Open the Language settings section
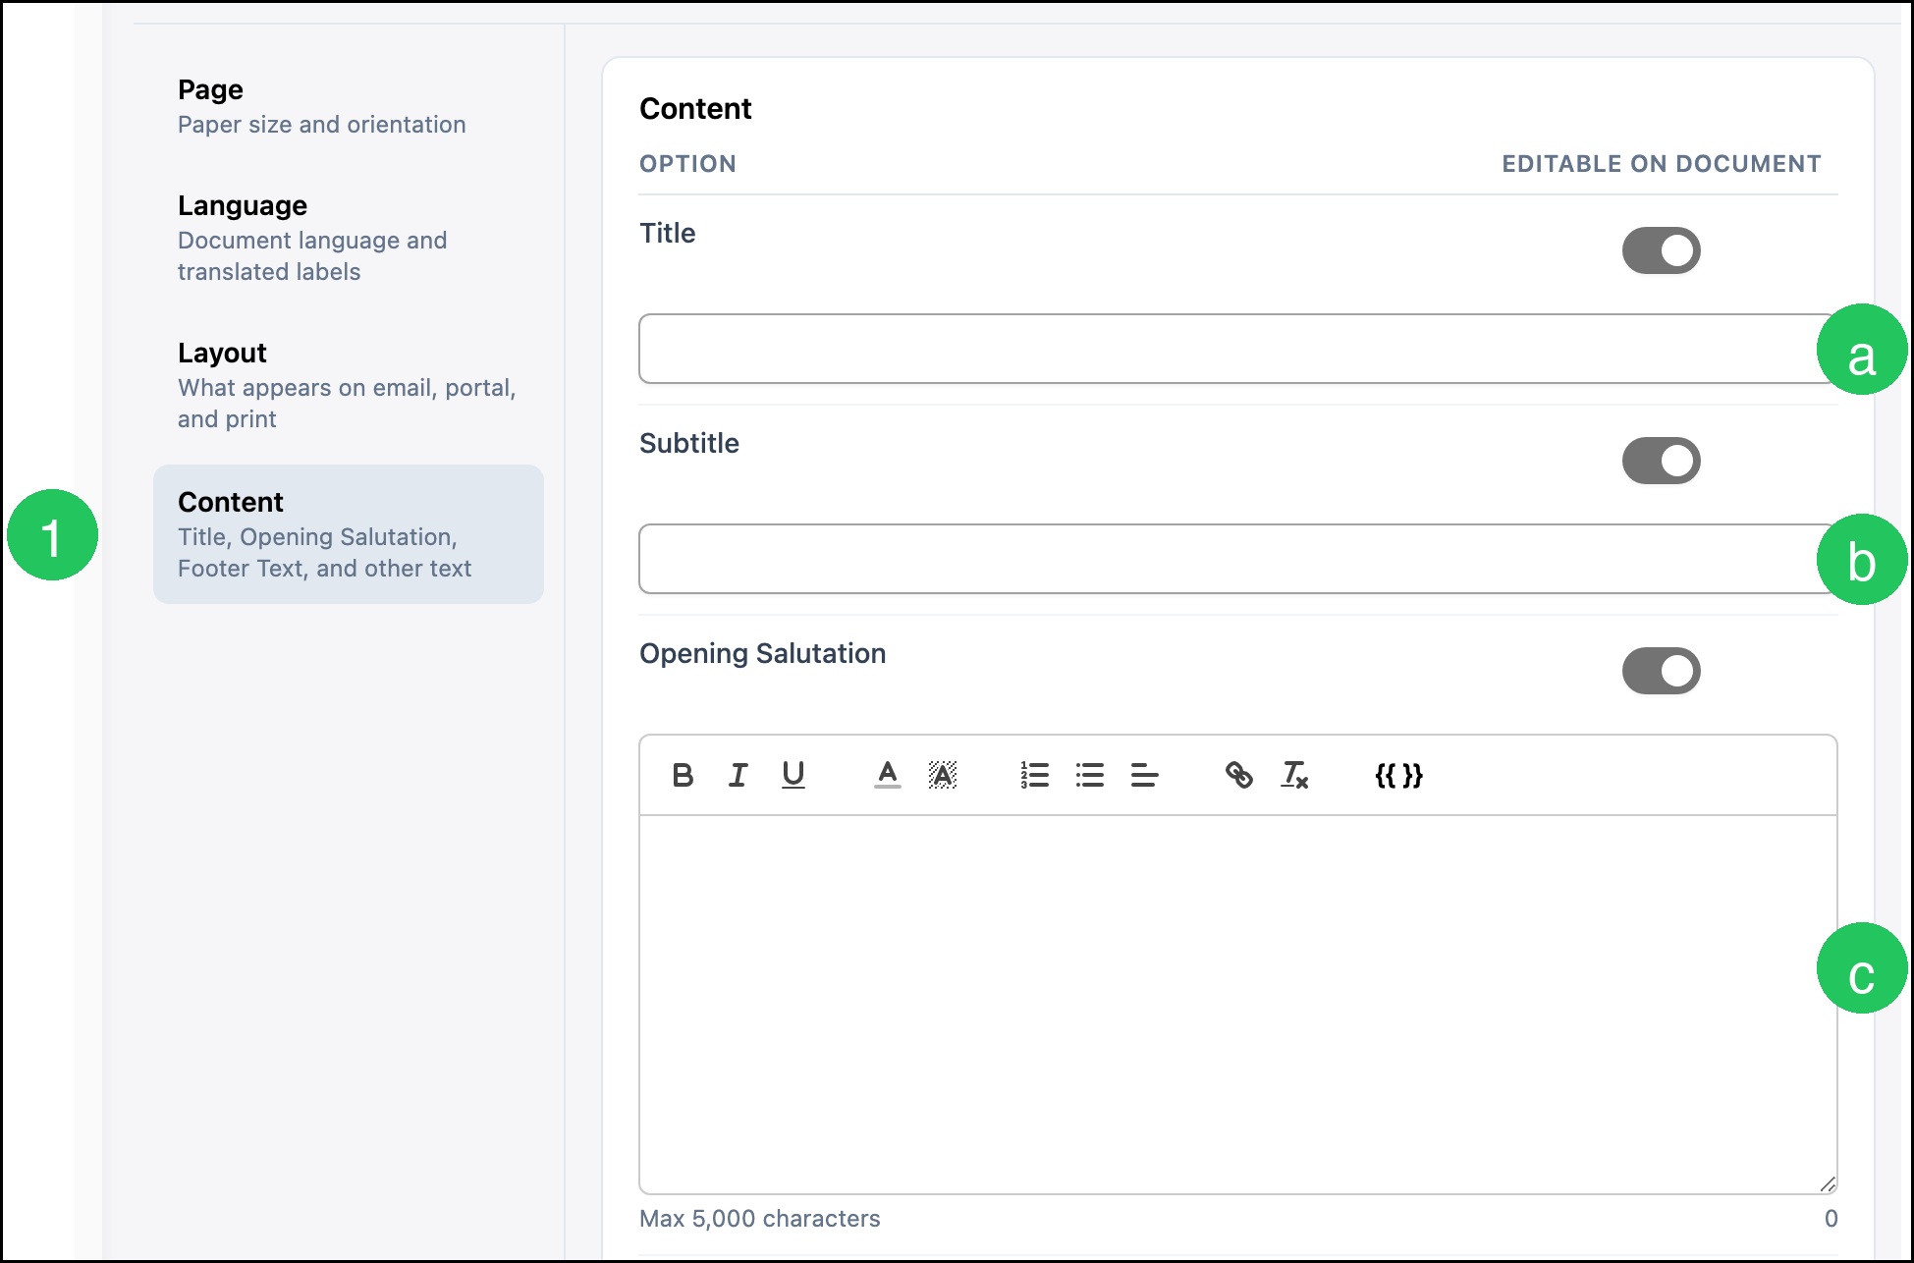This screenshot has height=1263, width=1914. pyautogui.click(x=349, y=238)
